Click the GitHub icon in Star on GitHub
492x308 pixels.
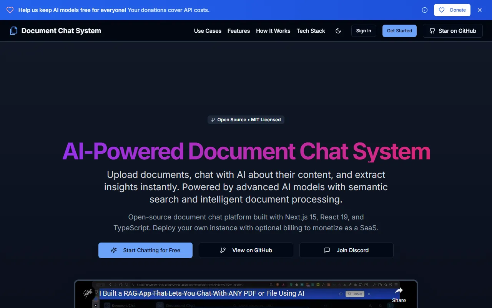click(432, 31)
